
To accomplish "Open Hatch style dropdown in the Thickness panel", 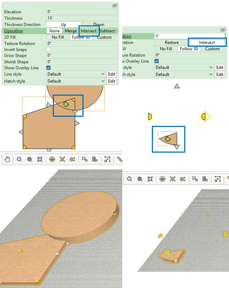I will pyautogui.click(x=76, y=81).
